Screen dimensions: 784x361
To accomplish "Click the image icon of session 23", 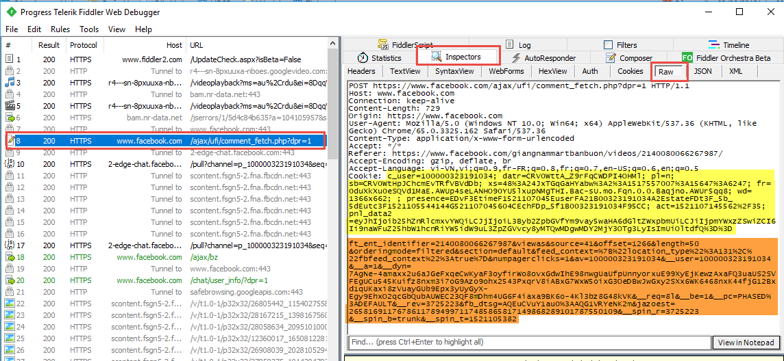I will pos(9,315).
